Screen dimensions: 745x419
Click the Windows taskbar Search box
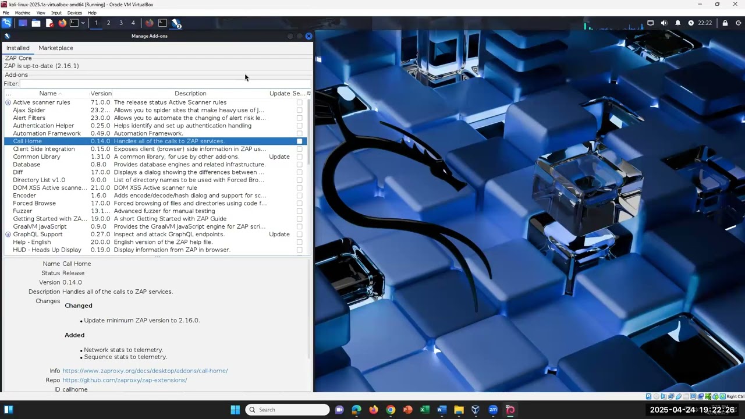tap(288, 410)
